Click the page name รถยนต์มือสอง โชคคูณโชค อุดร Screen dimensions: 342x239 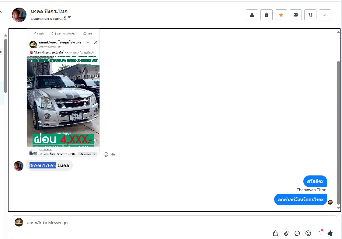(60, 42)
